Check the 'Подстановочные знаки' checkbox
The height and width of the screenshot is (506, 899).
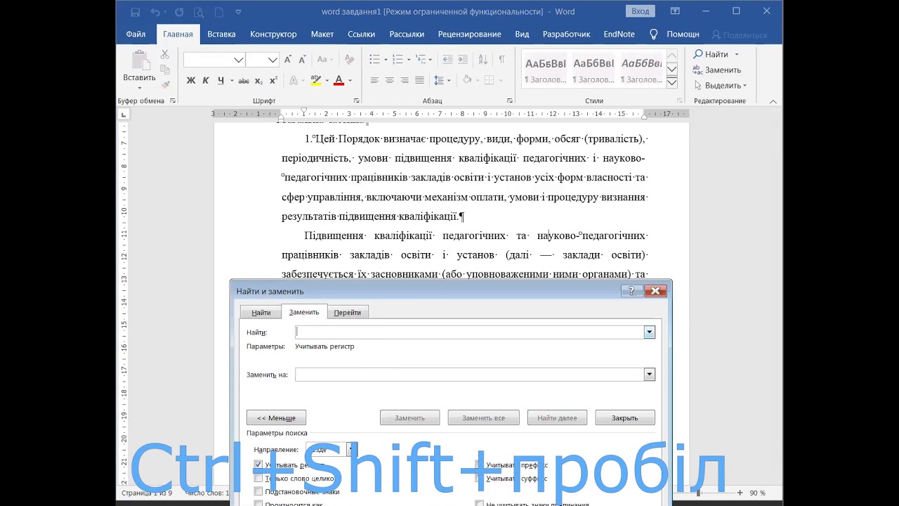click(x=258, y=491)
